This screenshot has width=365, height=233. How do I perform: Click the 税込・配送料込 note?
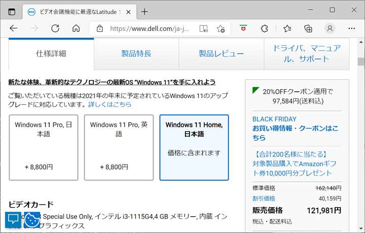coord(272,221)
